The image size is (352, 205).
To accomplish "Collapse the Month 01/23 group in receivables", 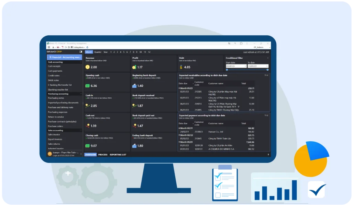I will click(x=179, y=88).
